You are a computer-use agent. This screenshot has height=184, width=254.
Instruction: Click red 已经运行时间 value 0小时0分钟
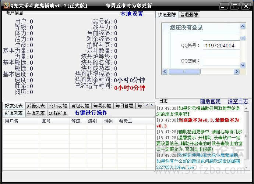point(130,88)
